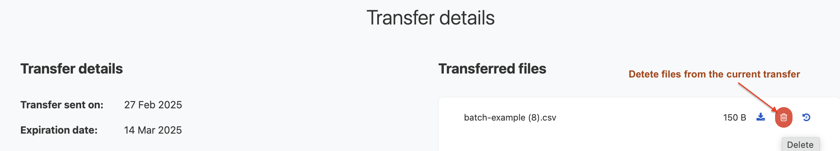Click the 150 B file size
Image resolution: width=840 pixels, height=151 pixels.
[x=734, y=117]
